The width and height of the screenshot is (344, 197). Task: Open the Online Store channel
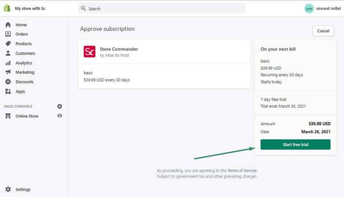(27, 116)
